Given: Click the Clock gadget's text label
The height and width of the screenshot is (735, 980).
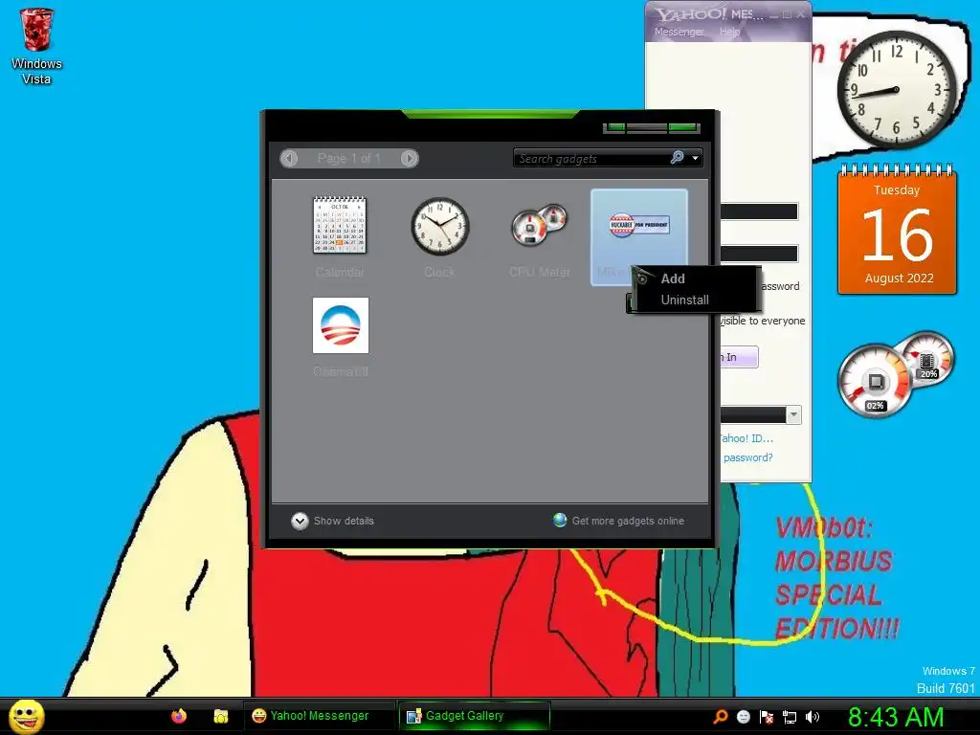Looking at the screenshot, I should tap(439, 272).
